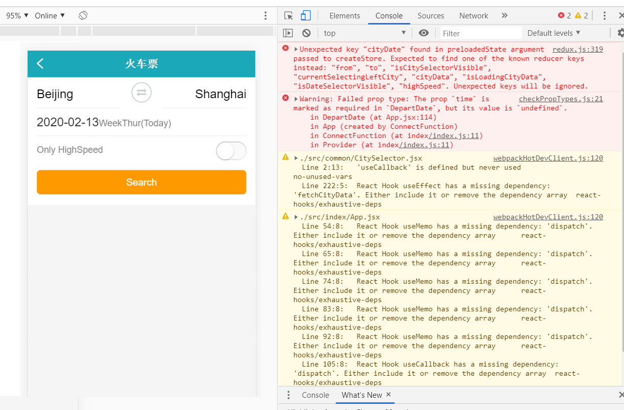
Task: Open device toolbar more options menu
Action: [265, 16]
